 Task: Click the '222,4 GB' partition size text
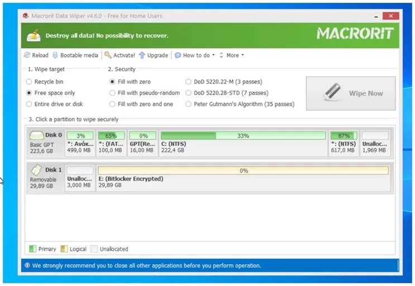173,151
